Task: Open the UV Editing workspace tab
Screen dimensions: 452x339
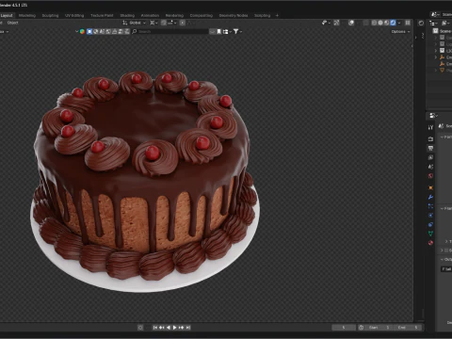Action: (74, 15)
